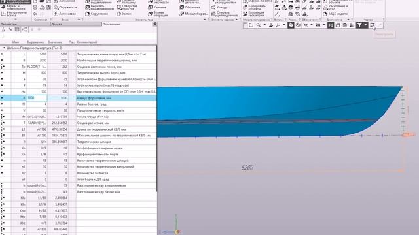The height and width of the screenshot is (235, 419).
Task: Toggle external flag on variable V row
Action: tap(2, 110)
